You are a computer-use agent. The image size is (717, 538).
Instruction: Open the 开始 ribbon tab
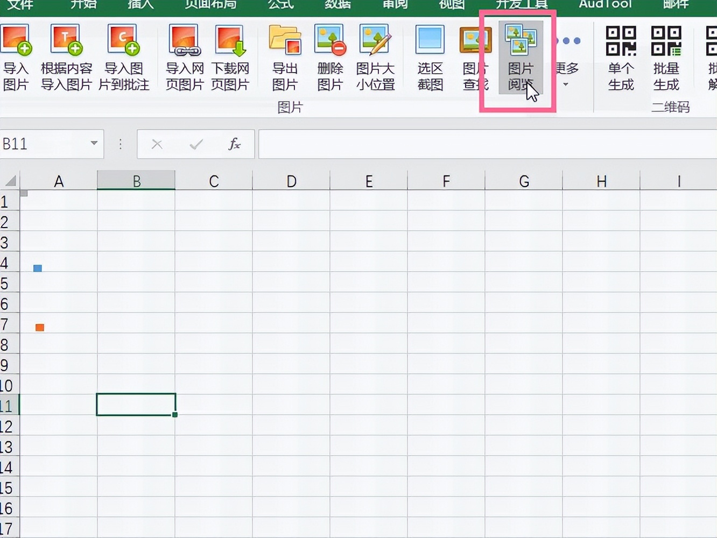coord(82,4)
